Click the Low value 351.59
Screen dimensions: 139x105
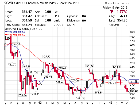[27, 20]
